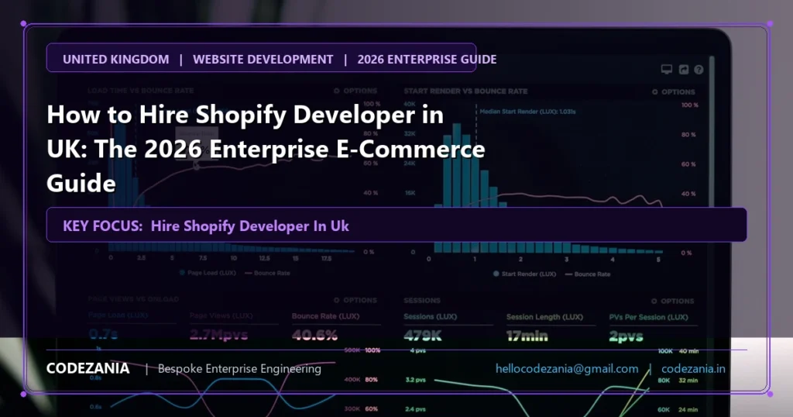Click the Session Length (LUX) 17min value
This screenshot has width=793, height=417.
tap(527, 336)
